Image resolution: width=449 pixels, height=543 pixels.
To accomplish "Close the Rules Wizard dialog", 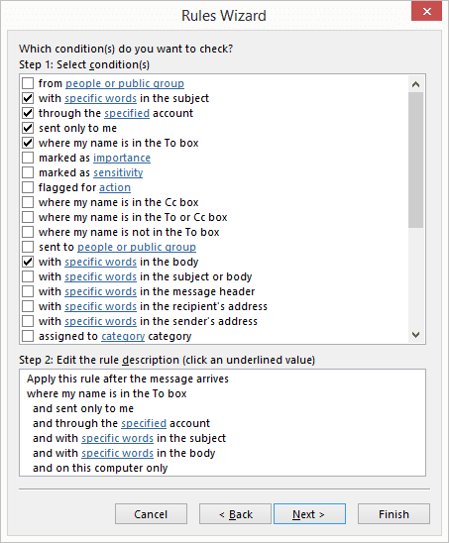I will point(426,12).
